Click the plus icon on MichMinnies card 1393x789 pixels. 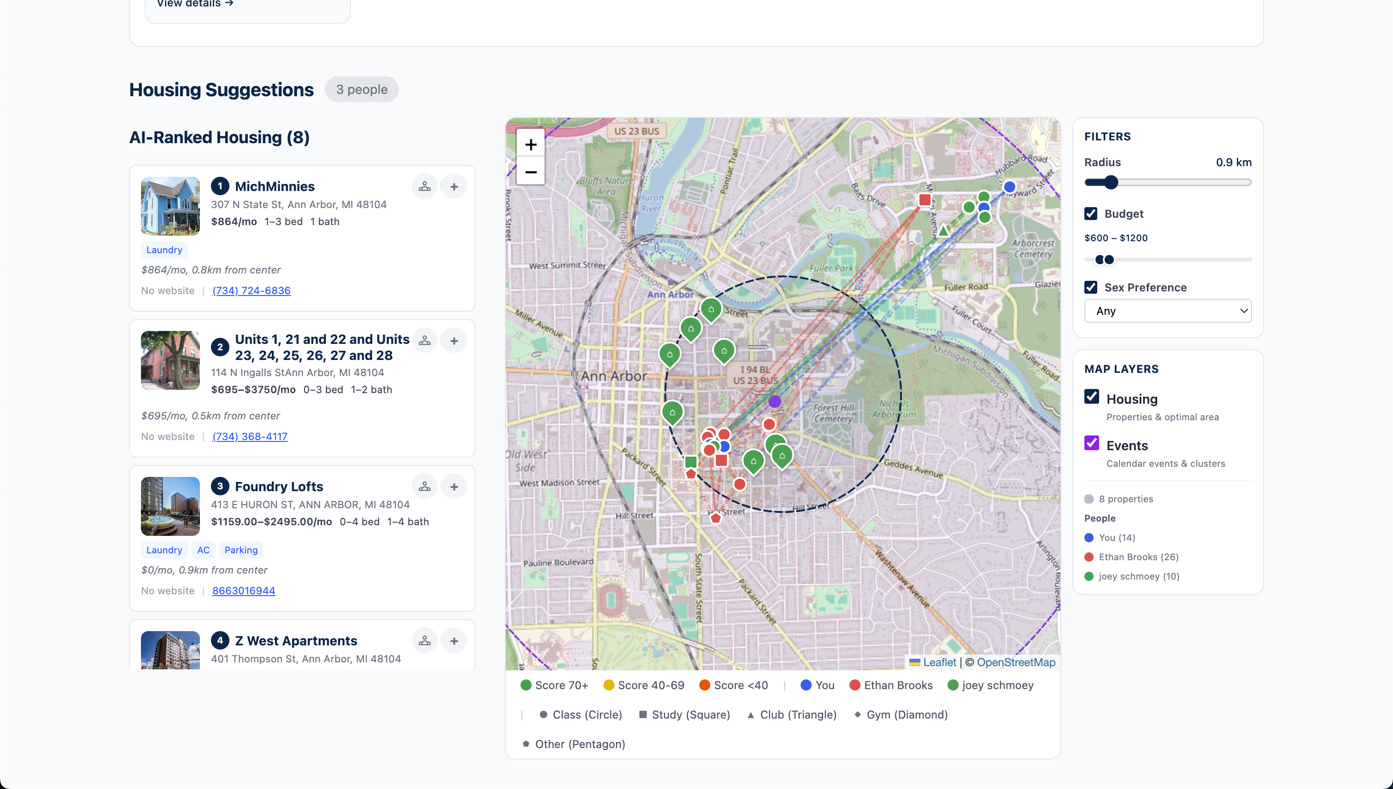[454, 187]
